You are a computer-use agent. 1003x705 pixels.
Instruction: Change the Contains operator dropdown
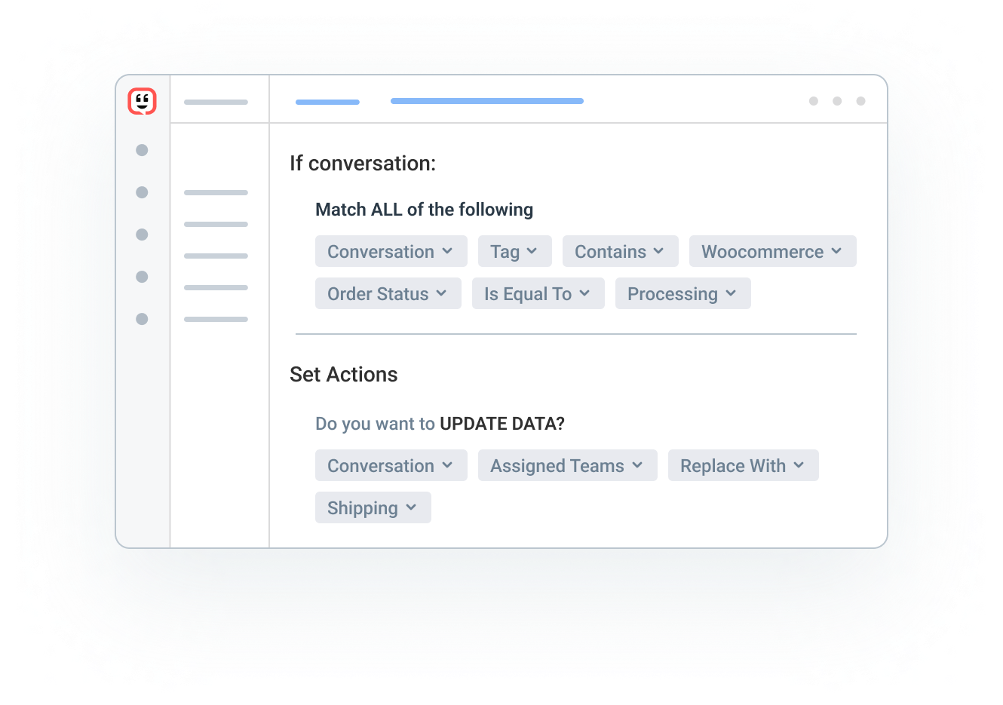[x=620, y=251]
